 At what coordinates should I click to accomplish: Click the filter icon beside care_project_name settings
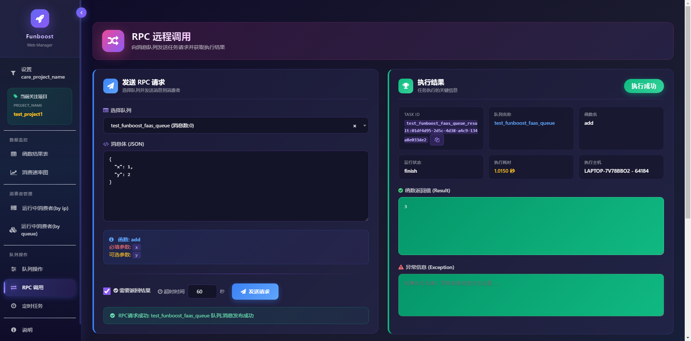(13, 73)
